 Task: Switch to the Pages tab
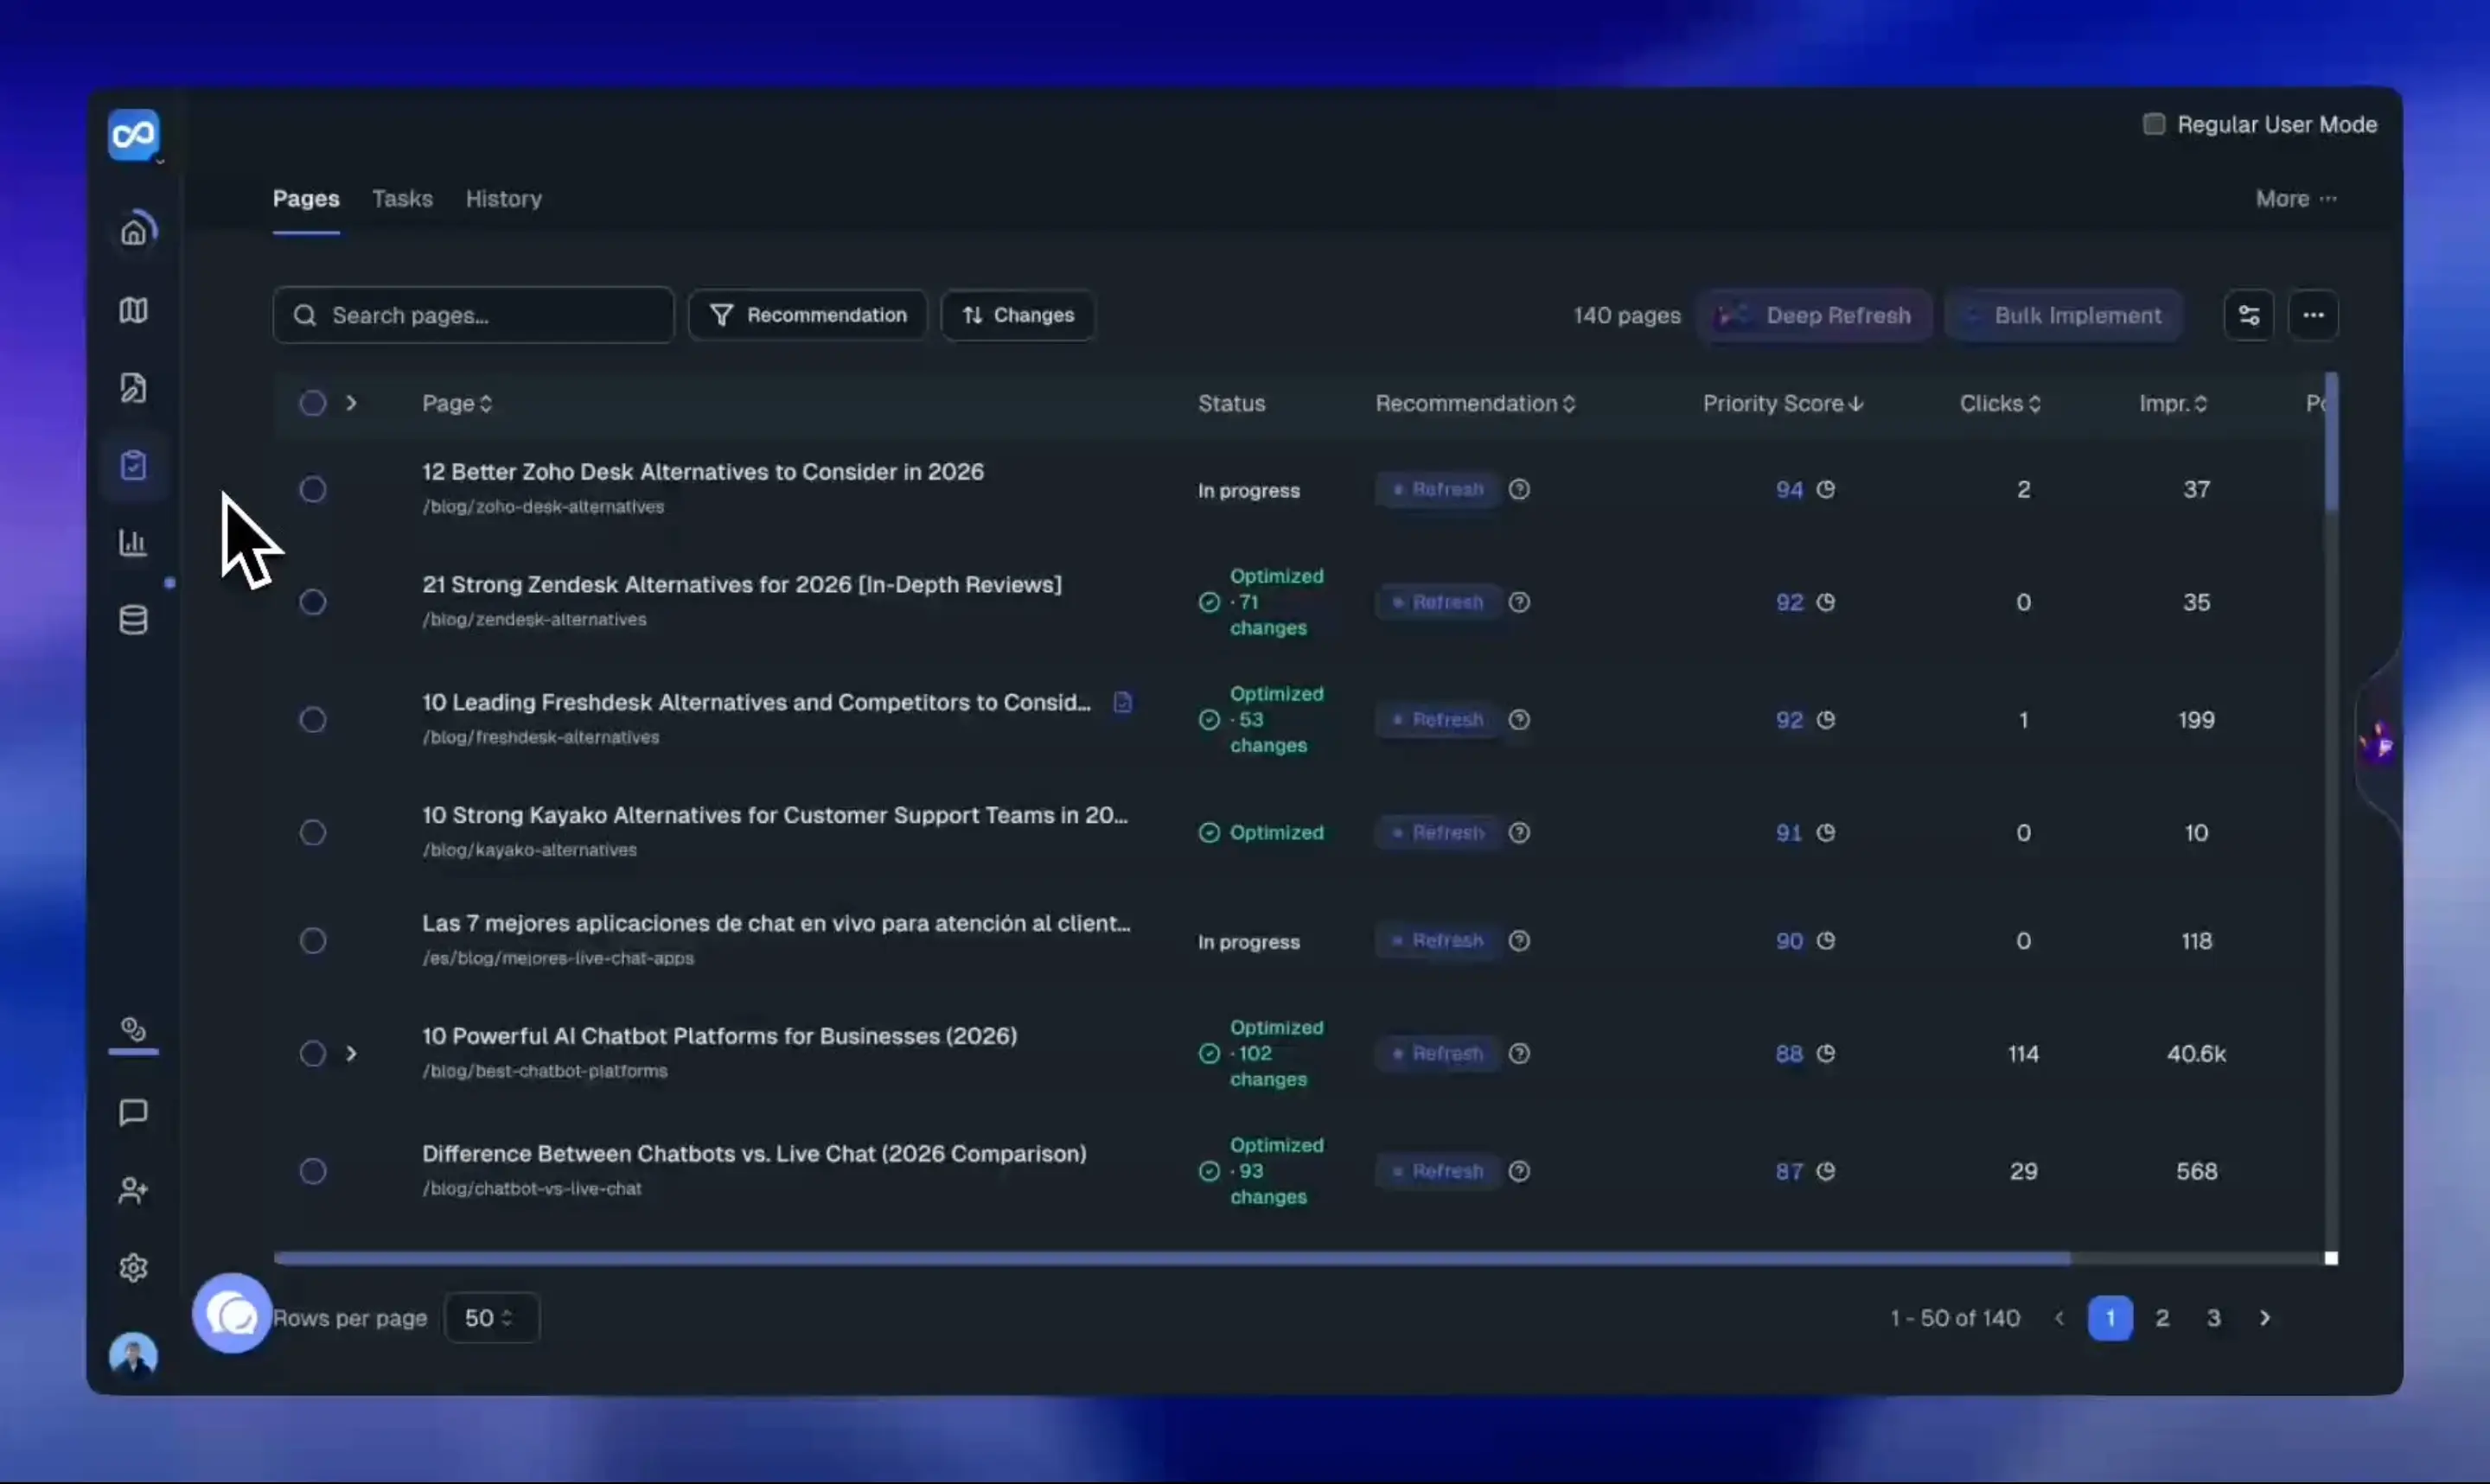point(306,199)
